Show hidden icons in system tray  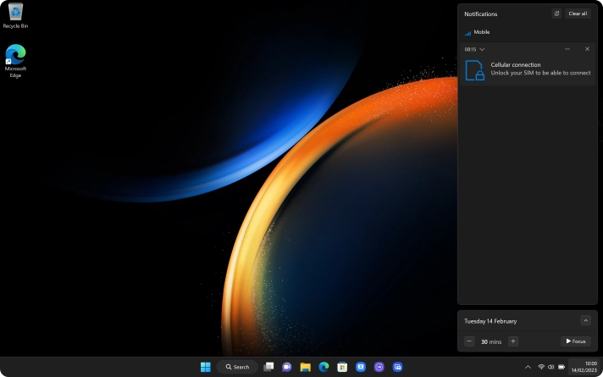click(528, 367)
